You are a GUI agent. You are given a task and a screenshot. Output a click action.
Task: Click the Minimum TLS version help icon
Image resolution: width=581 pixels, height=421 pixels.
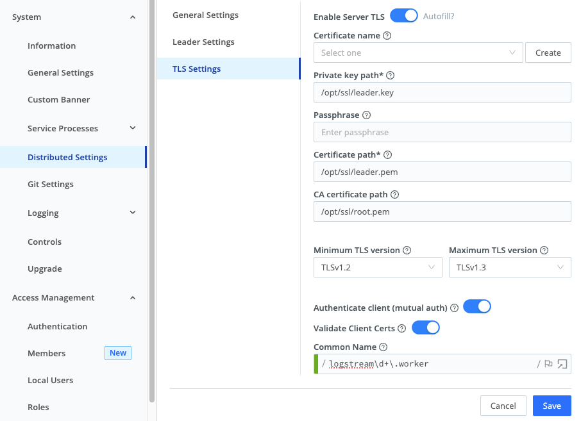407,250
